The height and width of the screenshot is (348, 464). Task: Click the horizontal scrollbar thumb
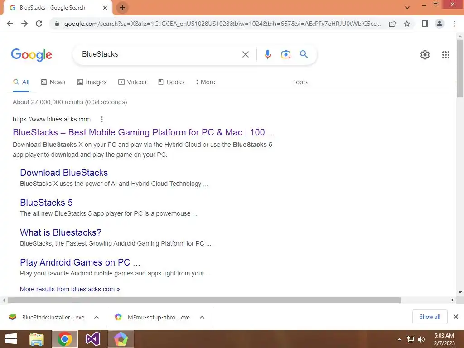204,300
